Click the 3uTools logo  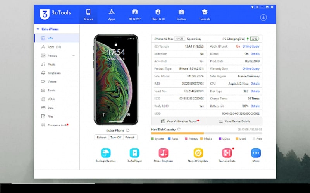click(x=55, y=14)
